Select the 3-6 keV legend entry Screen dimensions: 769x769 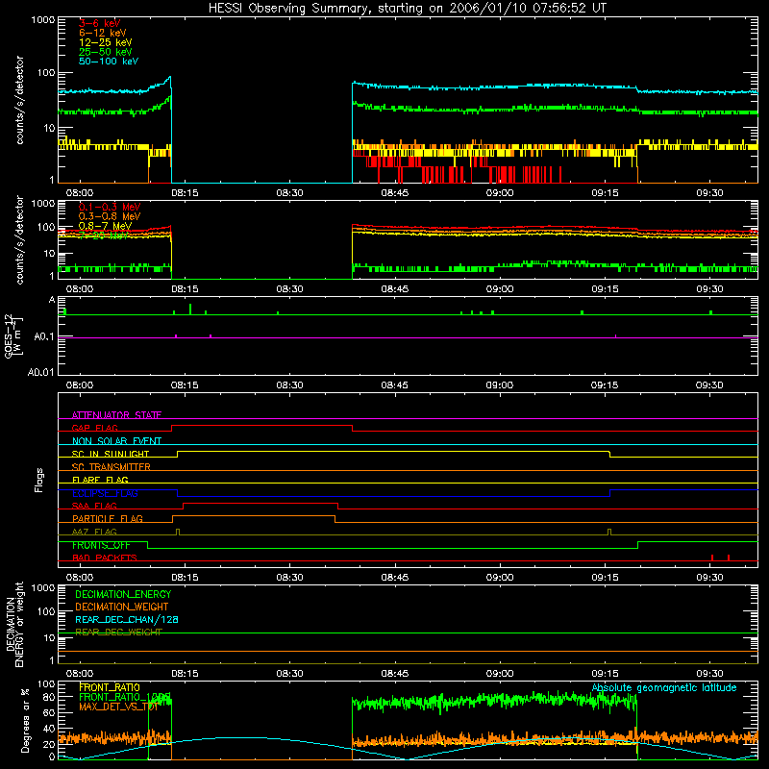(x=100, y=23)
